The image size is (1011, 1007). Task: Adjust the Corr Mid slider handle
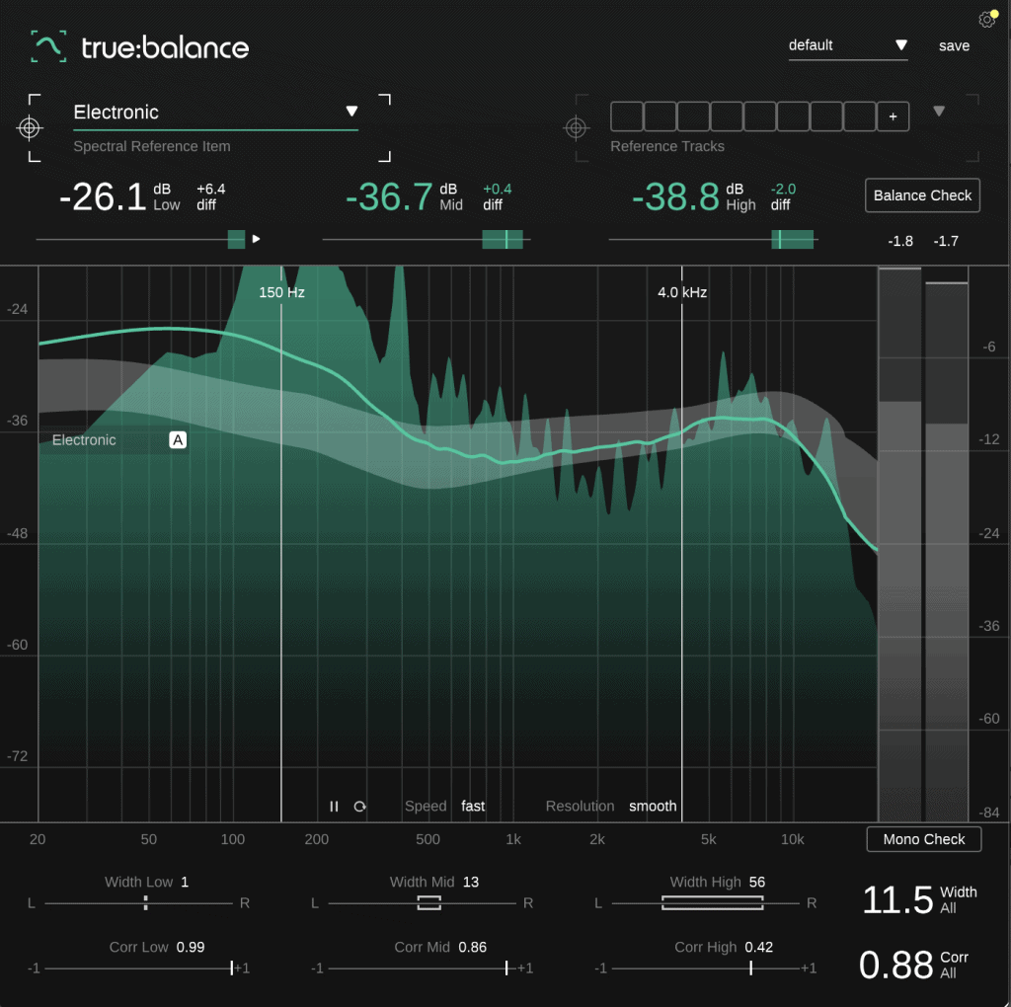click(x=506, y=968)
